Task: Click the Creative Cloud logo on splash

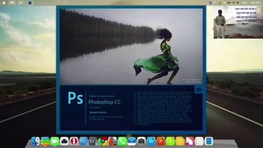Action: (x=199, y=90)
